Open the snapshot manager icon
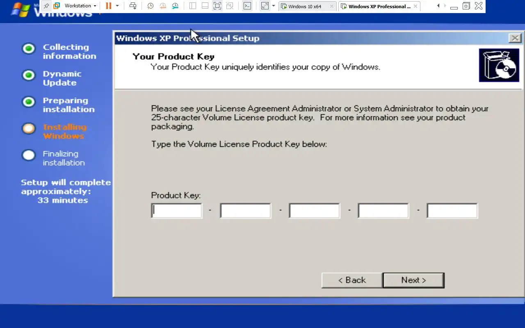 tap(175, 6)
